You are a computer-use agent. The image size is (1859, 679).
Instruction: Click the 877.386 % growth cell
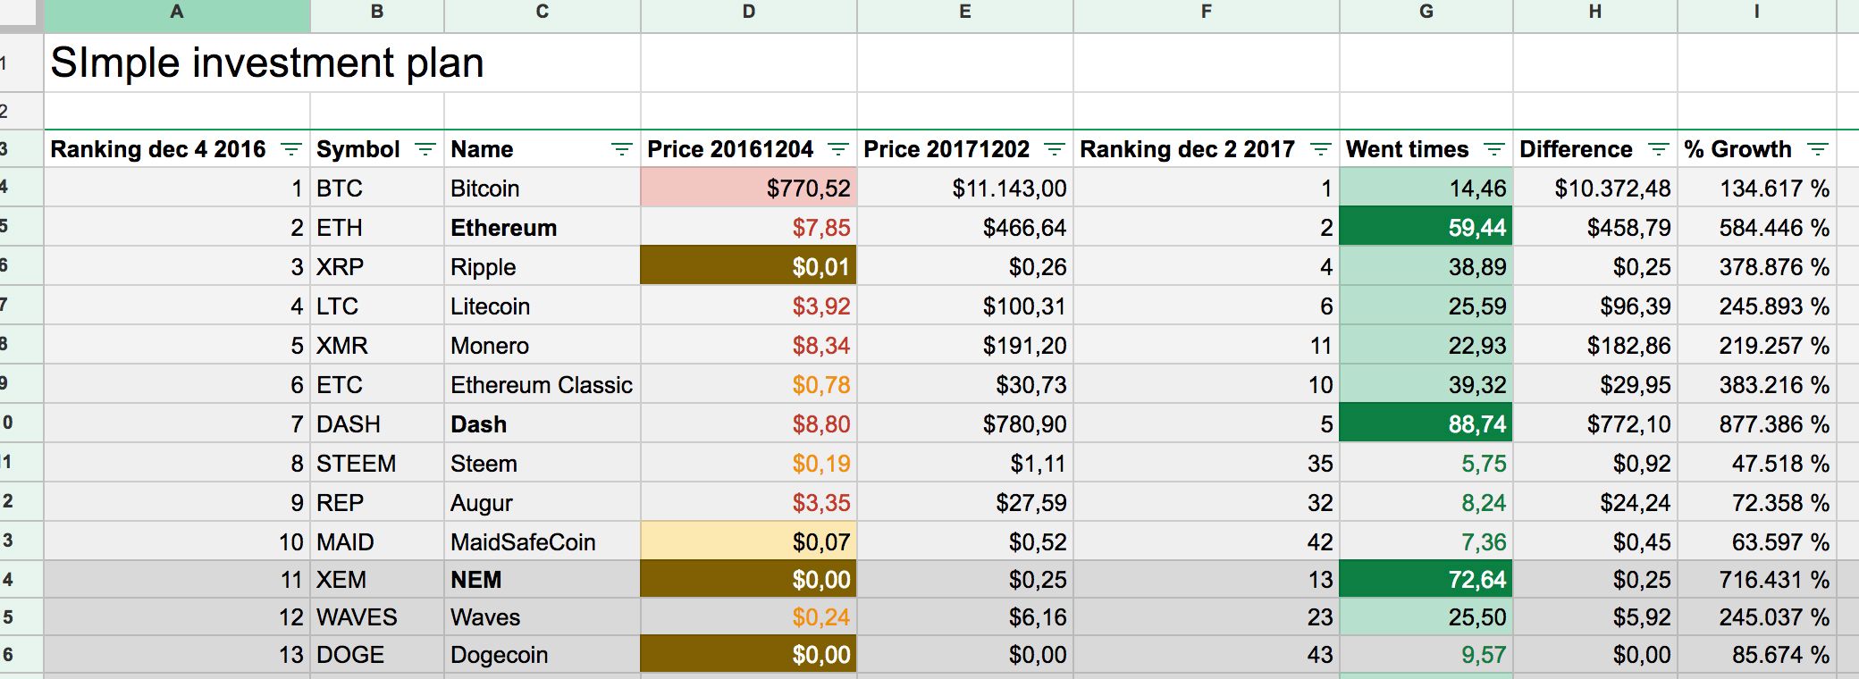point(1757,424)
